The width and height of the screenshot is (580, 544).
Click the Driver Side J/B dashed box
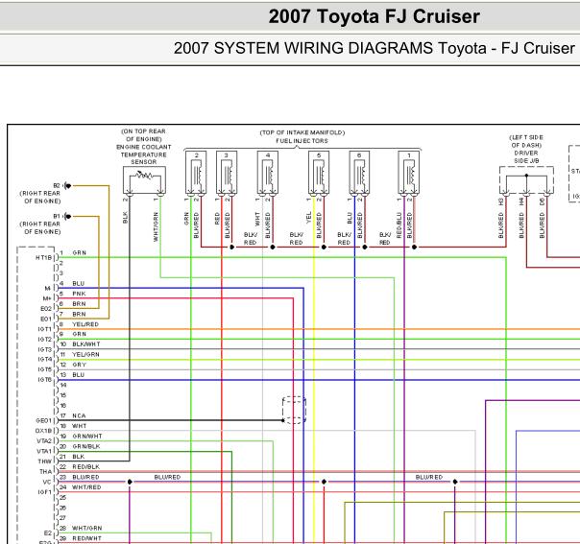pos(526,180)
